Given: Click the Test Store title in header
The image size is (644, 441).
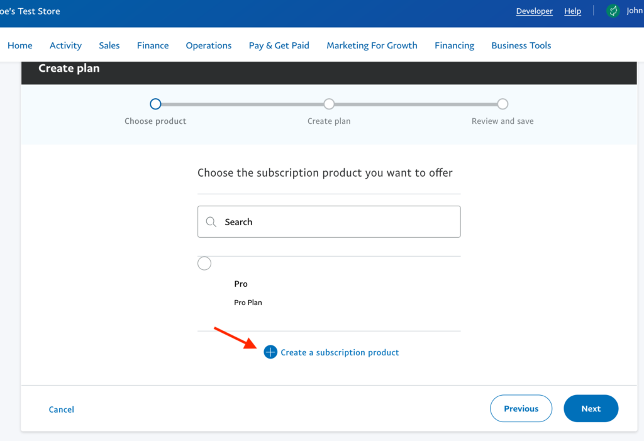Looking at the screenshot, I should [x=30, y=11].
